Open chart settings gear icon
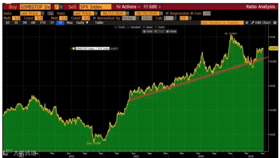The height and width of the screenshot is (158, 280). (275, 23)
